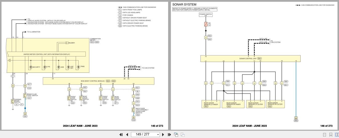Click the REAR SONAR SENSOR RH INNER box
The width and height of the screenshot is (339, 138).
[233, 104]
